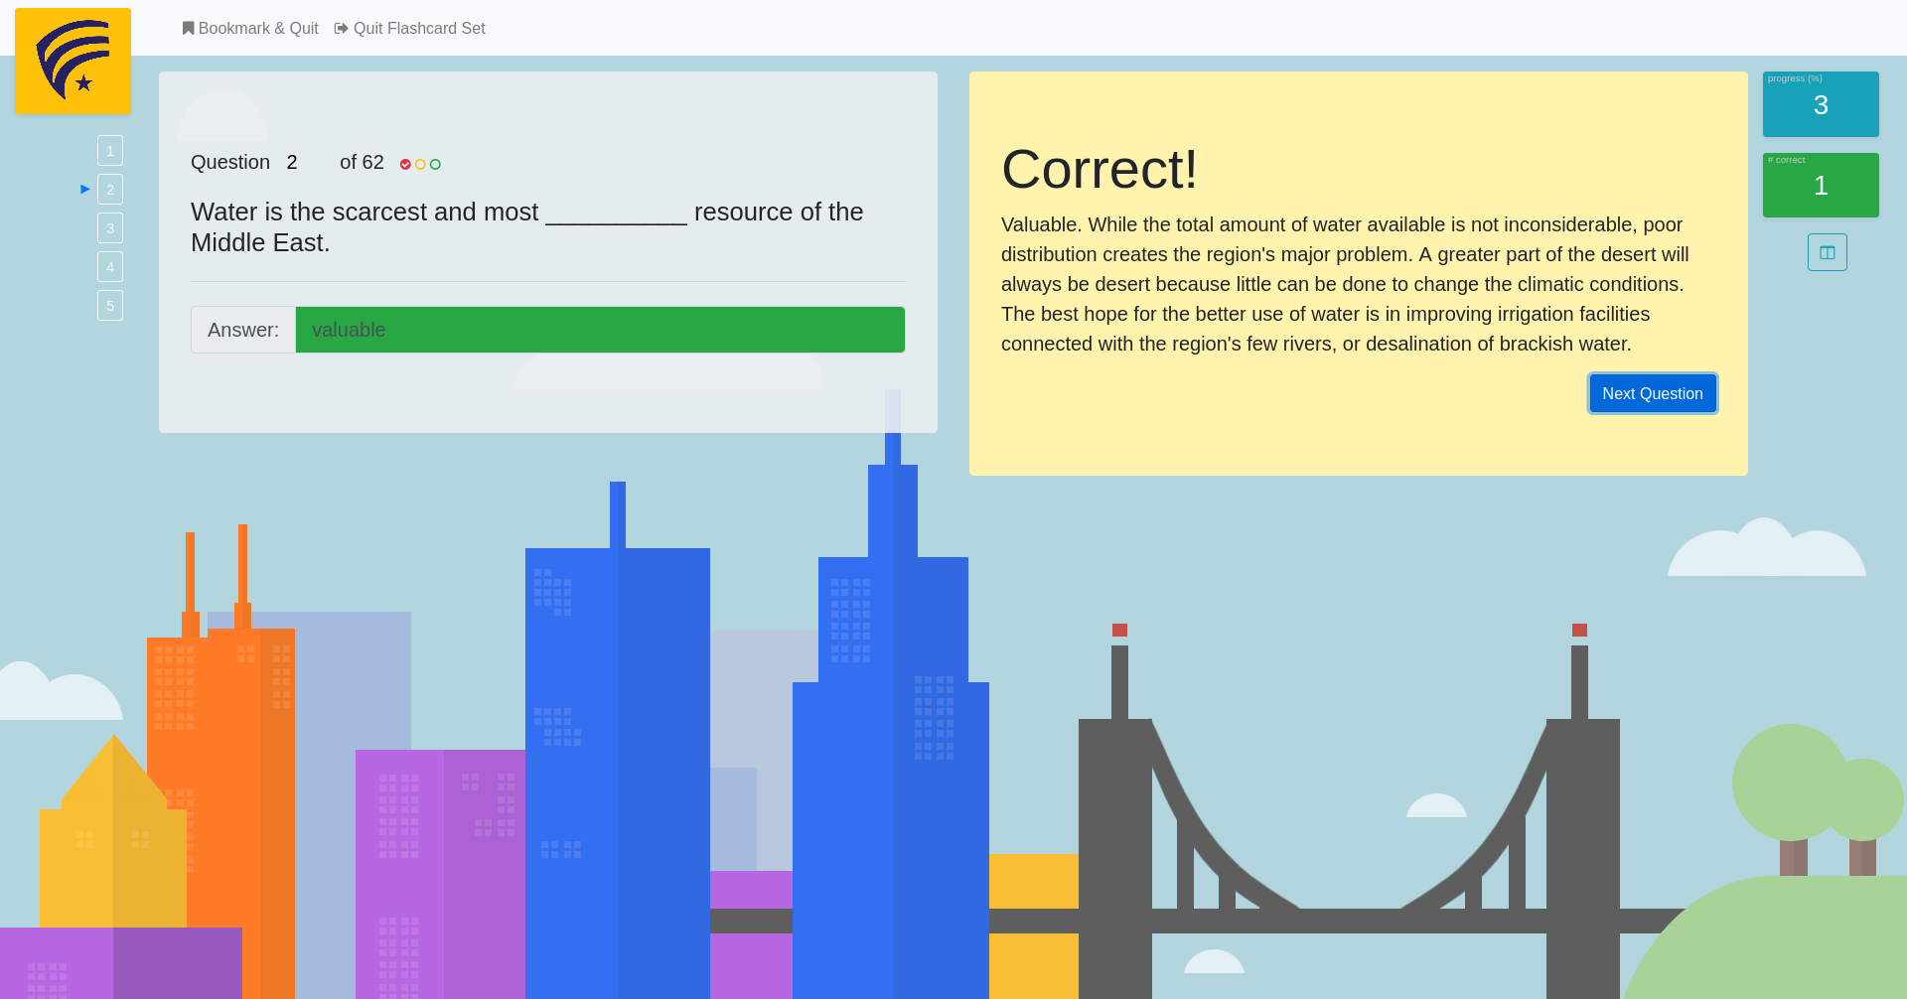Click the # correct tile

[1821, 185]
